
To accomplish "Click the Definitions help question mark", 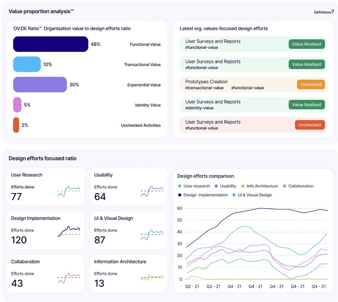I will pos(333,12).
